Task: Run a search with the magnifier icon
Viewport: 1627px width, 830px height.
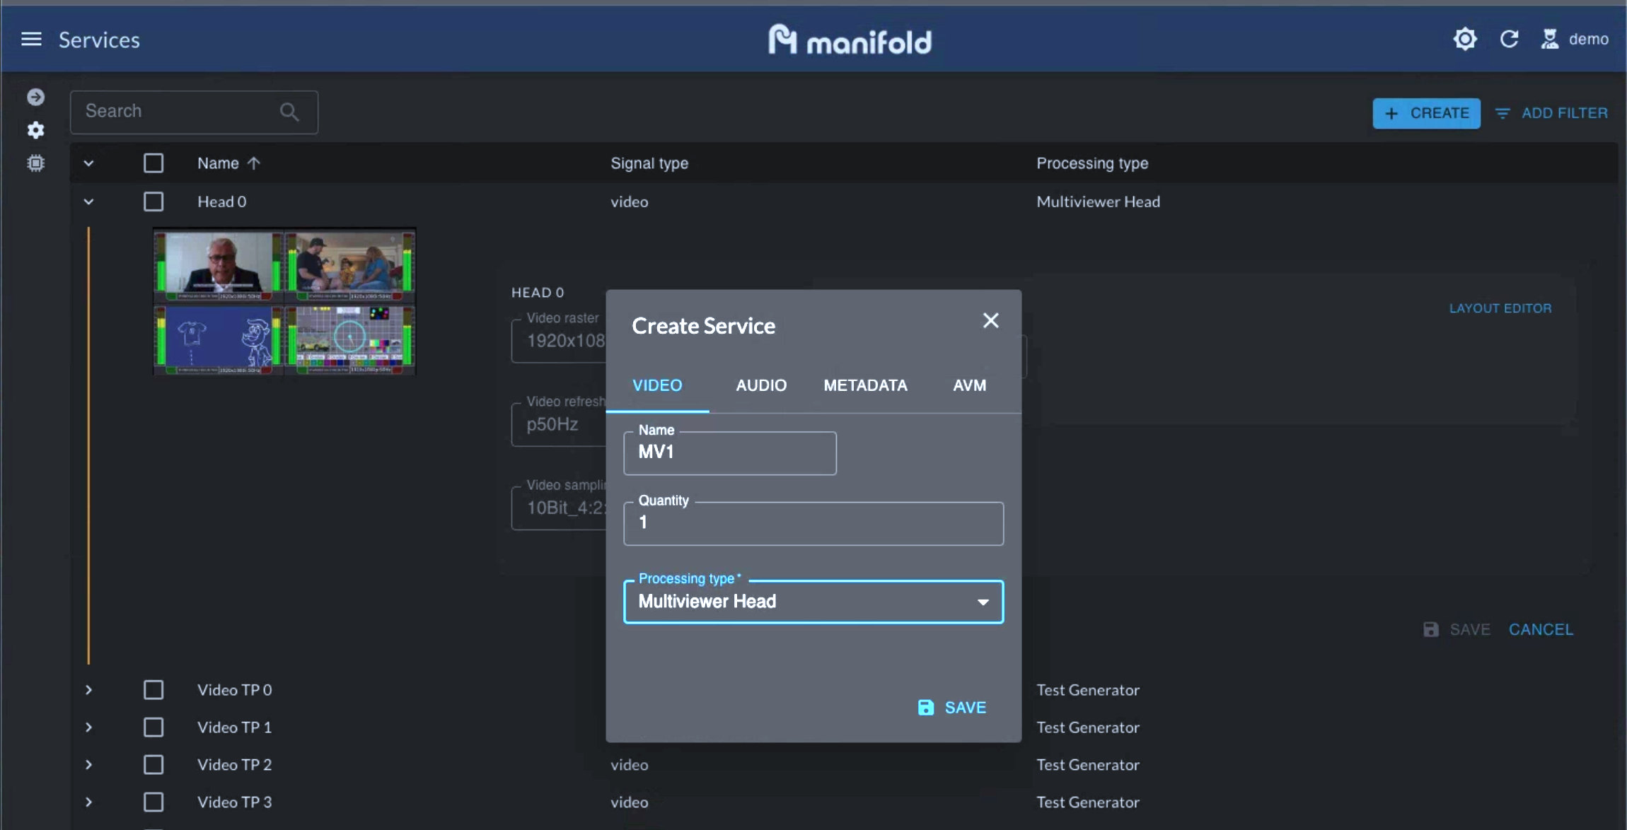Action: [289, 111]
